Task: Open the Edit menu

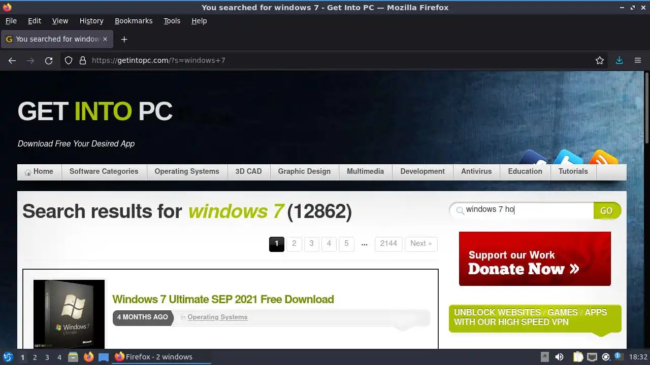Action: coord(35,21)
